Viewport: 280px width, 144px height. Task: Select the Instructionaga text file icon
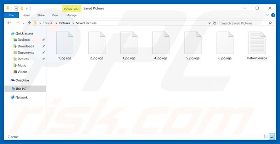pos(257,43)
